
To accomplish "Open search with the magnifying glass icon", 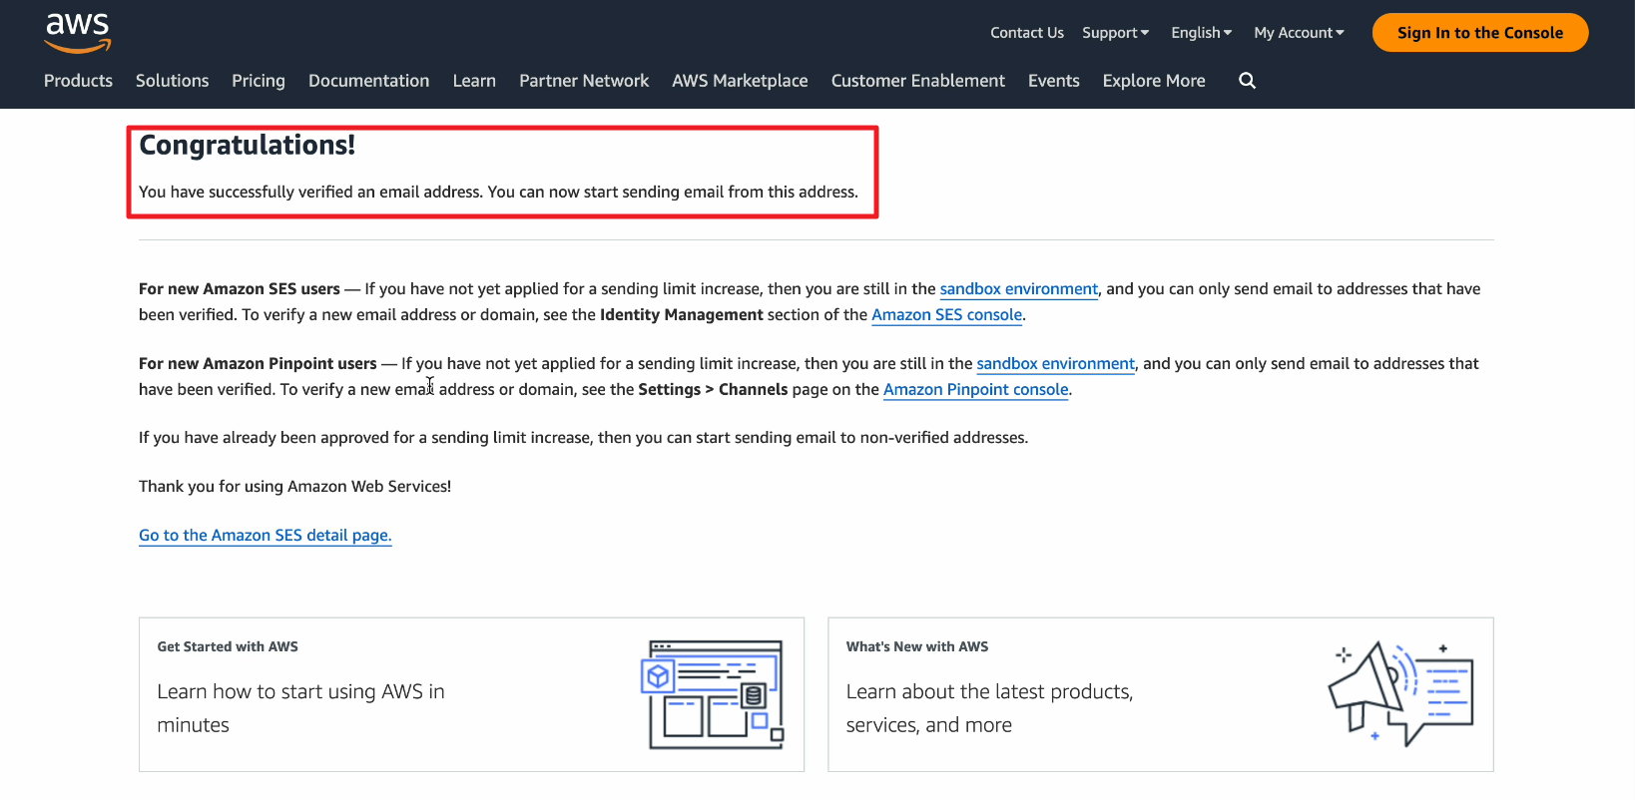I will (x=1247, y=81).
